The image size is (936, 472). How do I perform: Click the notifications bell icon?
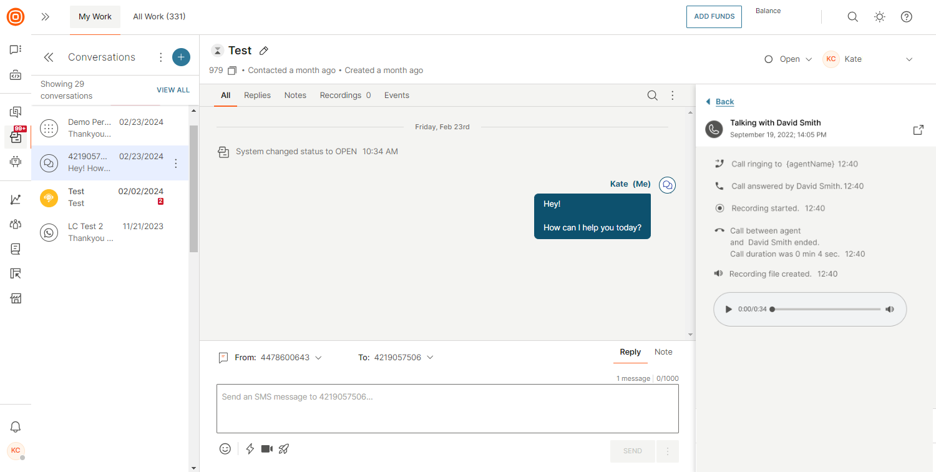(16, 427)
